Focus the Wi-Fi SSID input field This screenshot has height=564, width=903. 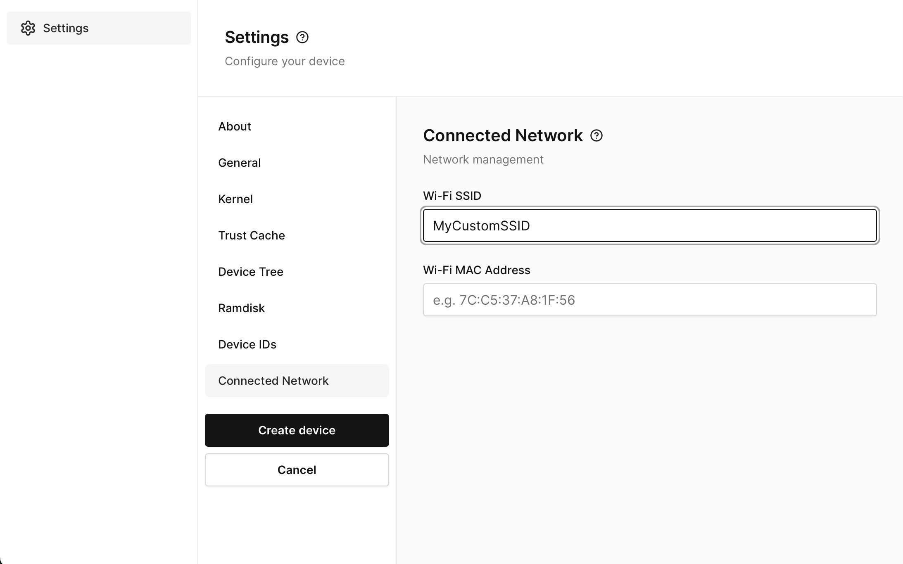coord(650,225)
